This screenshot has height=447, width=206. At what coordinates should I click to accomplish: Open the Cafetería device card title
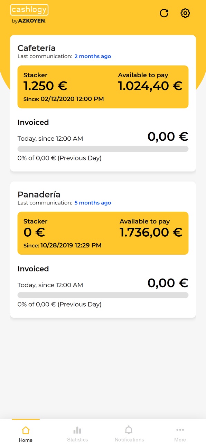point(37,48)
